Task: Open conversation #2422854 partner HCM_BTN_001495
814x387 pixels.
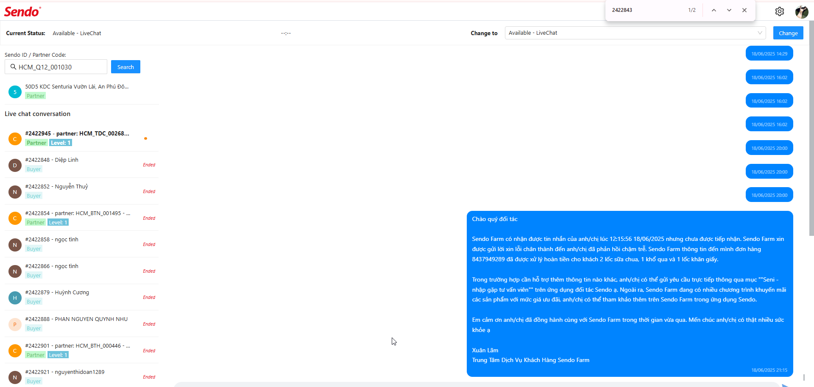Action: [81, 218]
